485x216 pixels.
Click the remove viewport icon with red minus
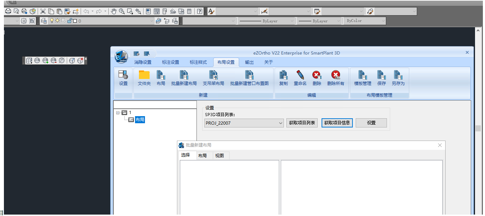54,61
